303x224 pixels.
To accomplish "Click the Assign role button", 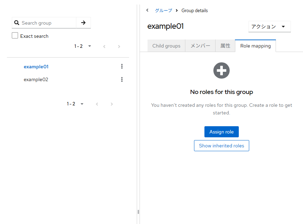I will pyautogui.click(x=221, y=132).
